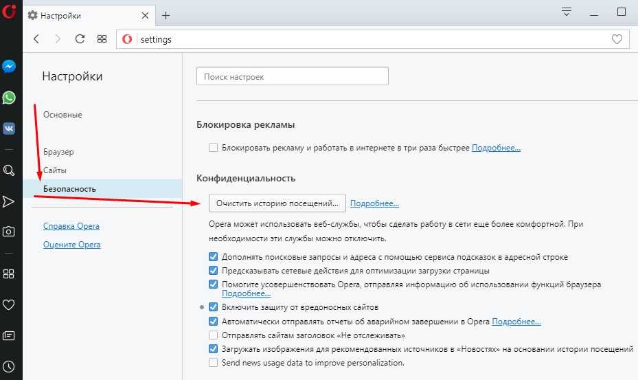
Task: Open Speed Dial grid icon in the sidebar
Action: [x=8, y=273]
